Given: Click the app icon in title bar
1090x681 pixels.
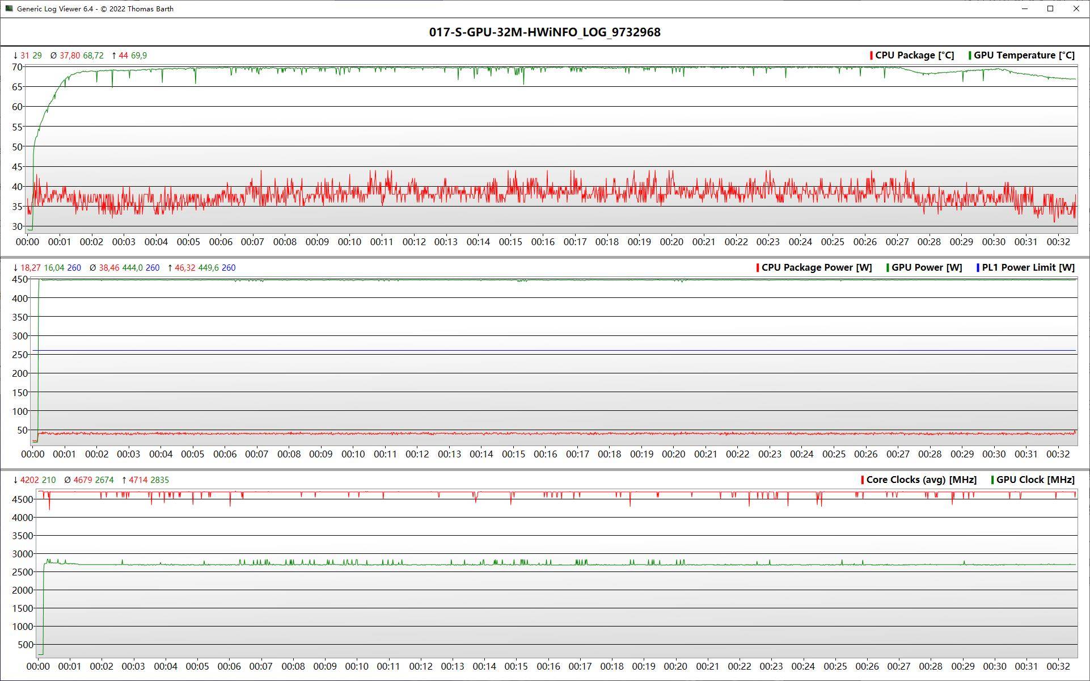Looking at the screenshot, I should click(9, 9).
